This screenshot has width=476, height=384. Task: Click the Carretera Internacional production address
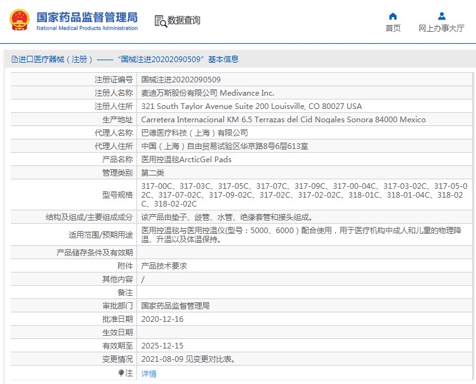point(283,120)
